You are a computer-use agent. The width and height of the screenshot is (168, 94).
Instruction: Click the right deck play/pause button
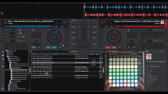[x=114, y=47]
